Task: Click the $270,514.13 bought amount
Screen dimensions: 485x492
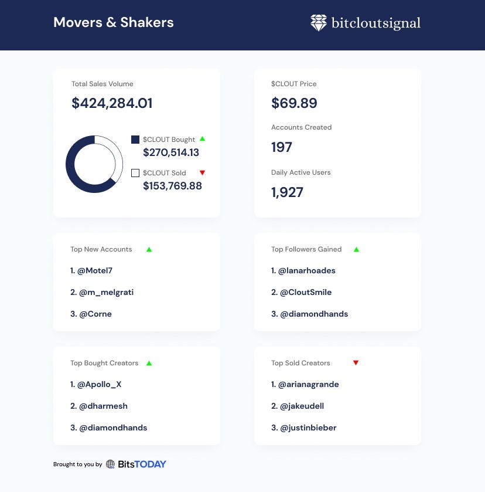Action: 171,152
